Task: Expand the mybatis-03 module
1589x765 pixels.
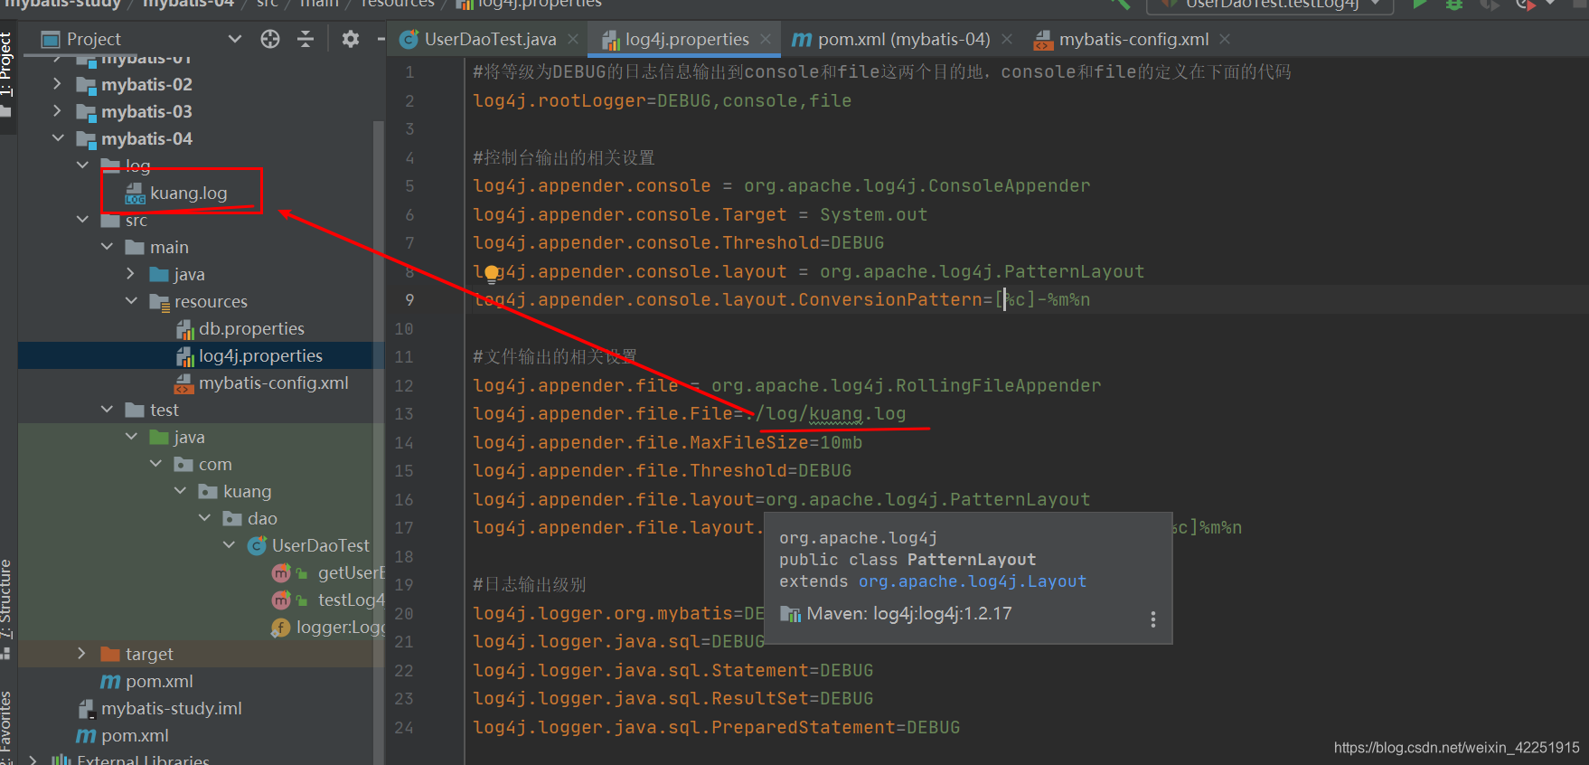Action: (58, 111)
